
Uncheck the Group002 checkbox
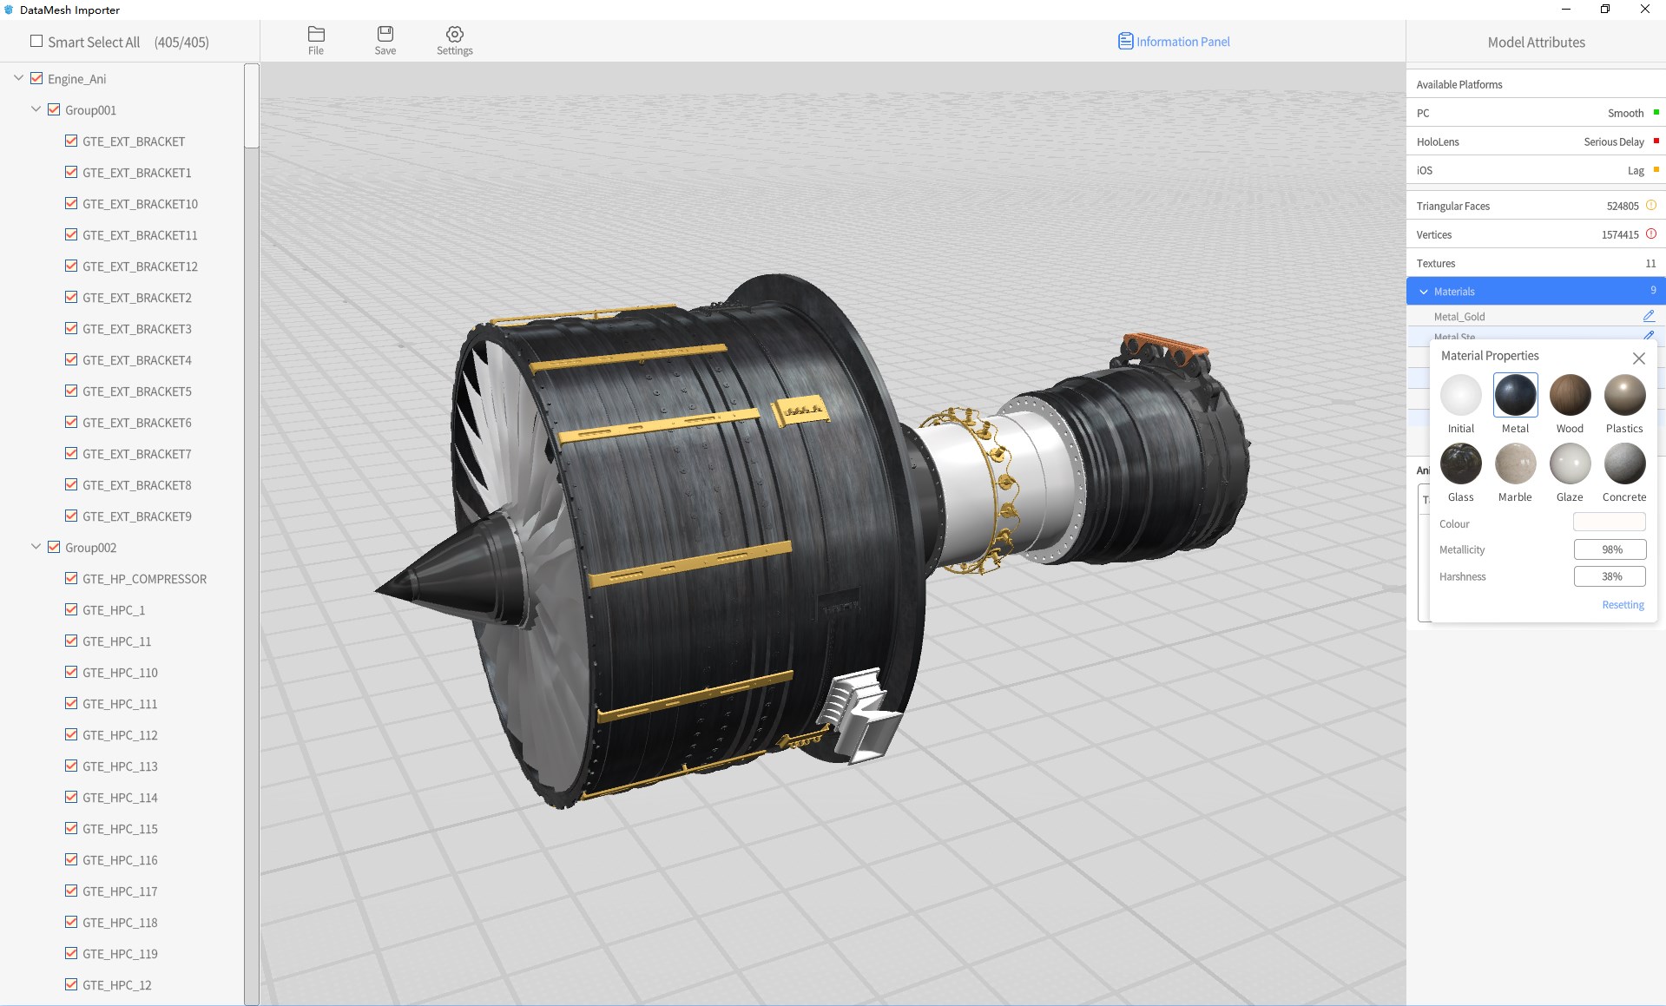[x=54, y=547]
